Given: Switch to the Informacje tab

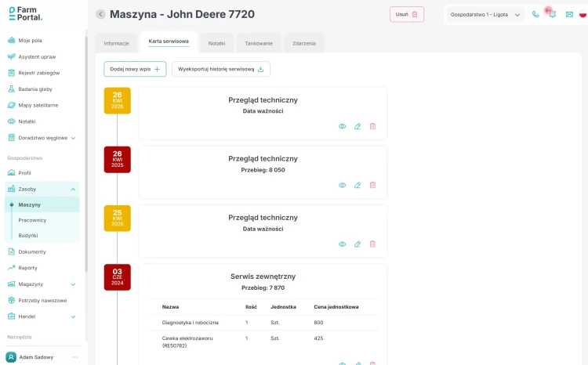Looking at the screenshot, I should [x=116, y=43].
